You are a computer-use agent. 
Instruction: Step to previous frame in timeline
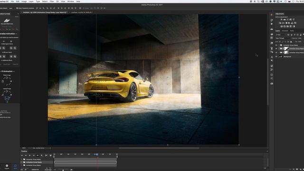coord(26,155)
